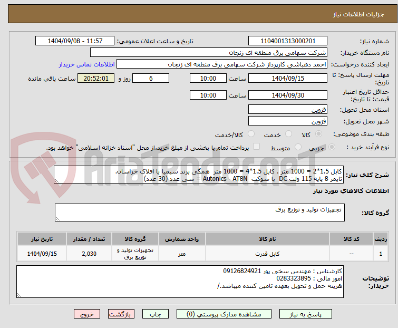
Task: Click the تاریخ نیاز column header
Action: click(42, 239)
